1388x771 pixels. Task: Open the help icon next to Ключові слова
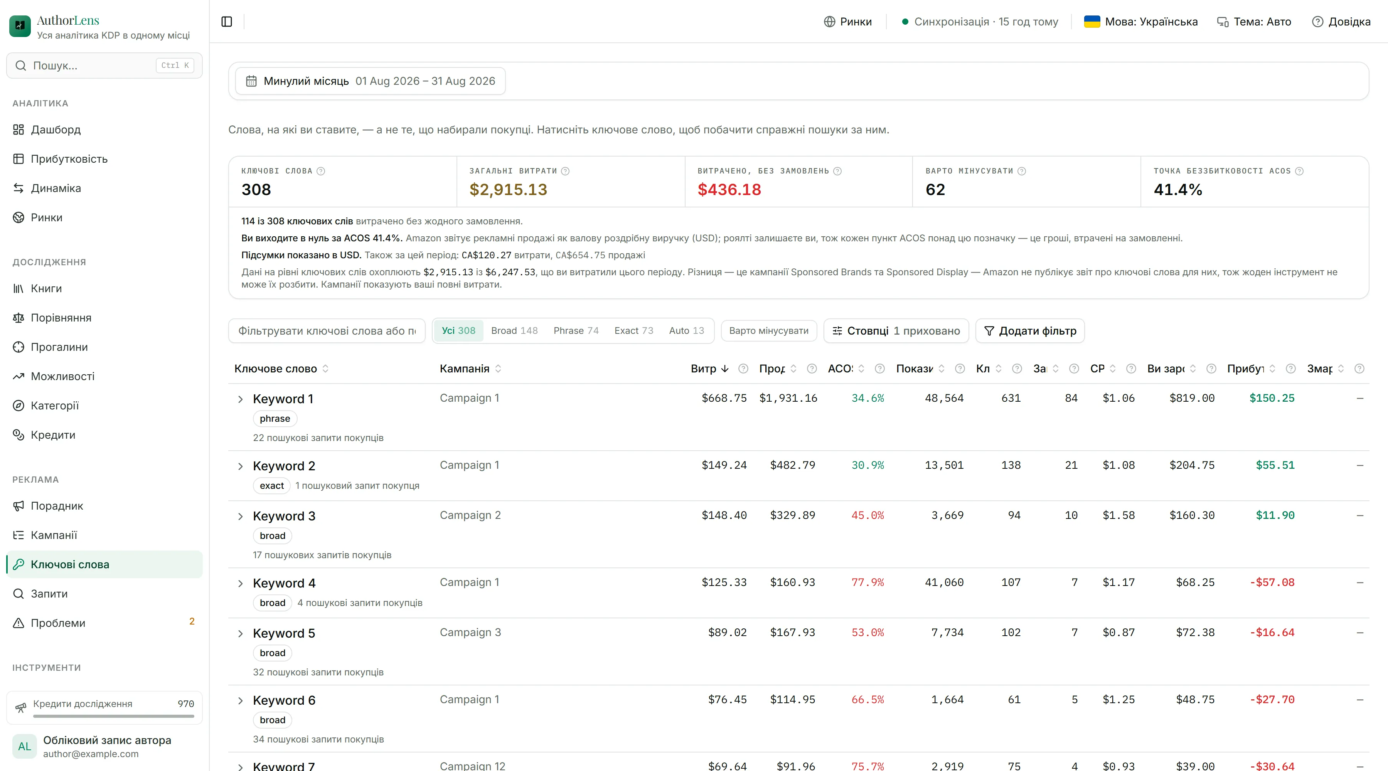point(321,171)
